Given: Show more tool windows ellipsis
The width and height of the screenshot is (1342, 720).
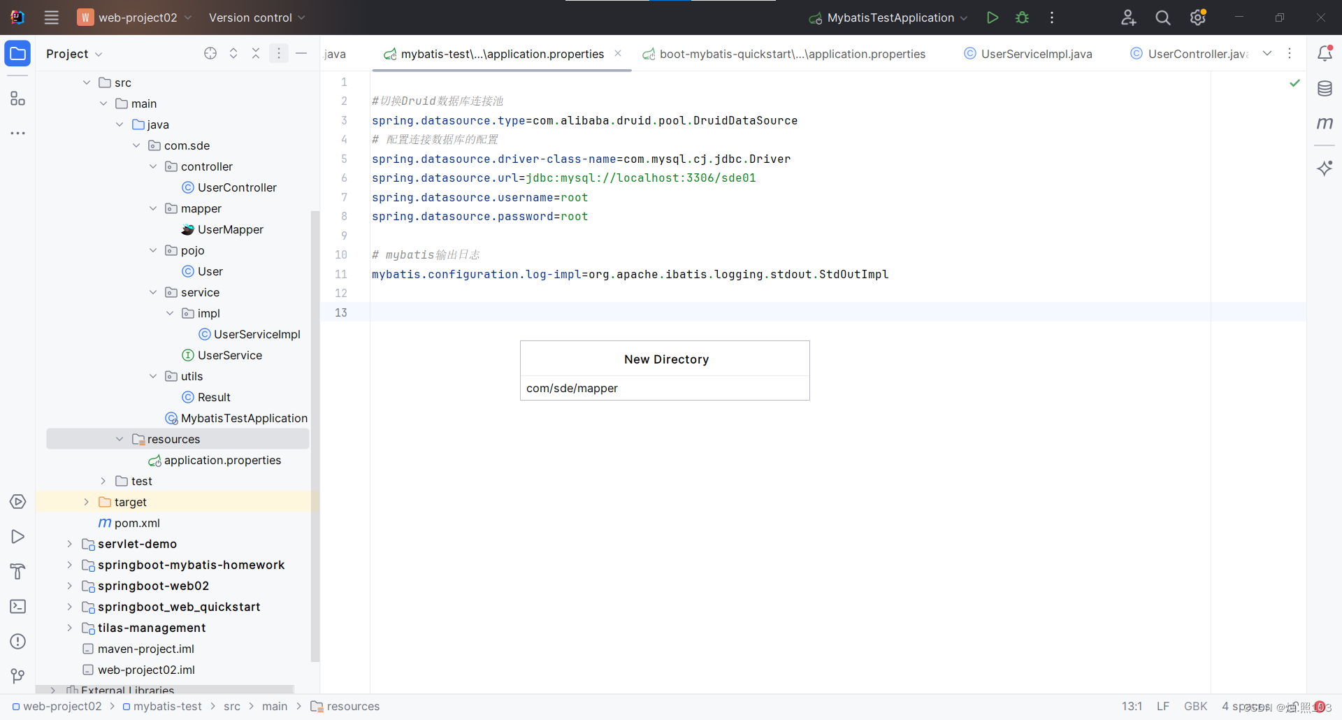Looking at the screenshot, I should pyautogui.click(x=17, y=133).
